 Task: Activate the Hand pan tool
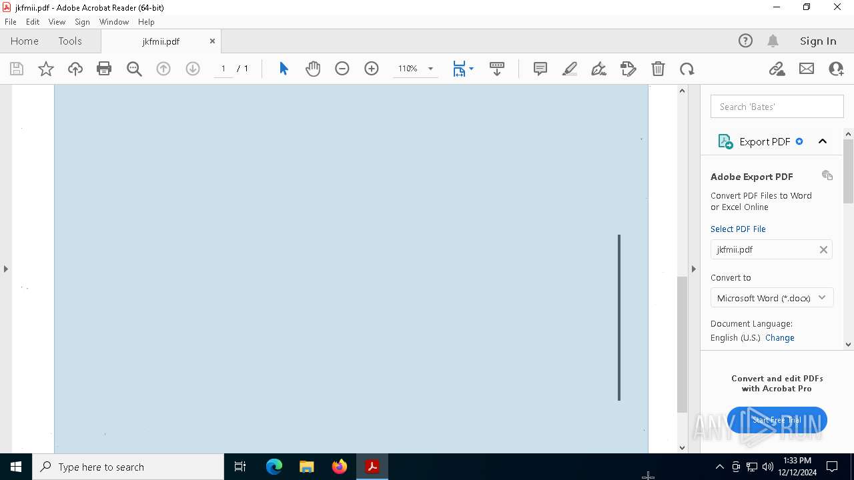pos(313,69)
